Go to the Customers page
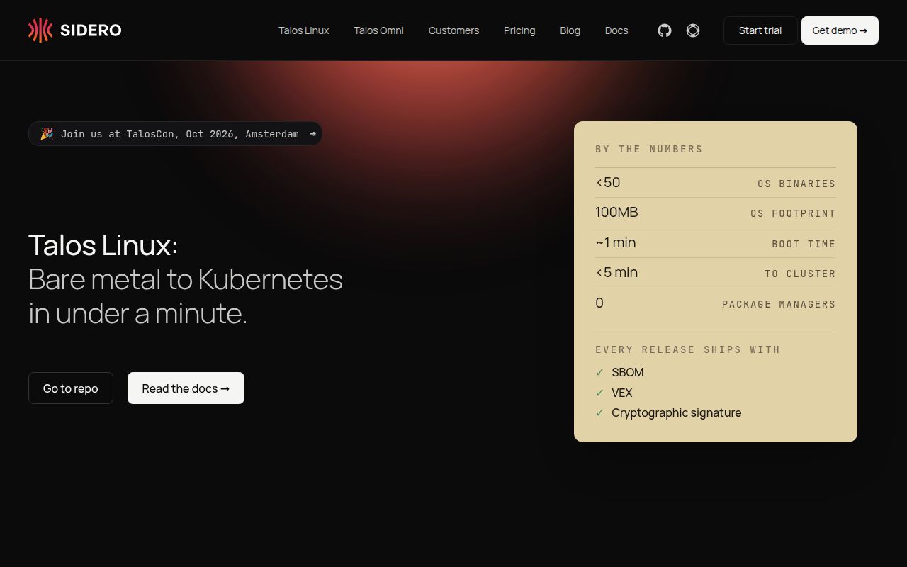 [x=453, y=30]
